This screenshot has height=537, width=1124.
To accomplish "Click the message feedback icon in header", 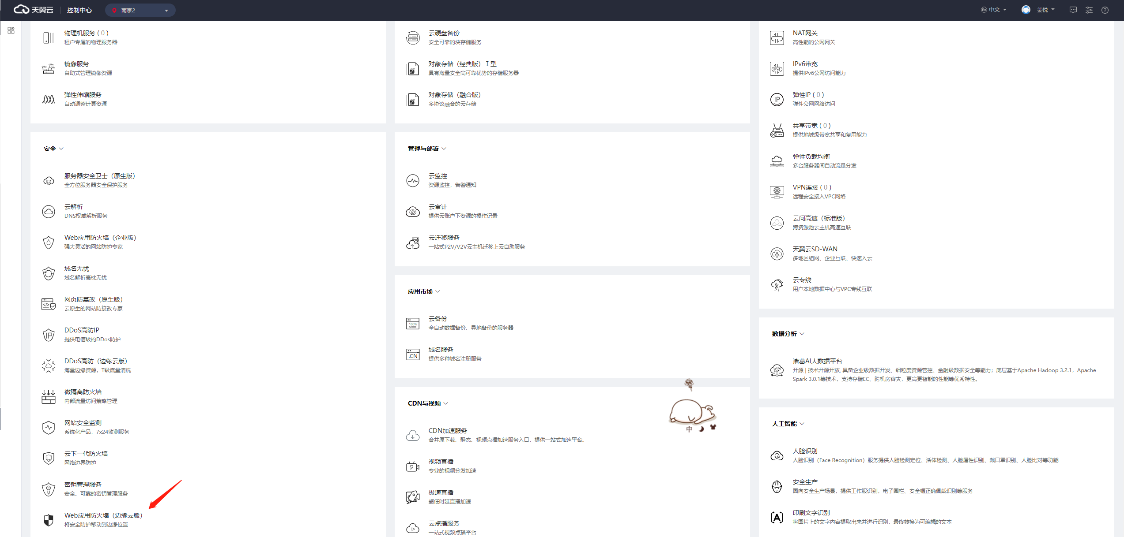I will coord(1073,10).
